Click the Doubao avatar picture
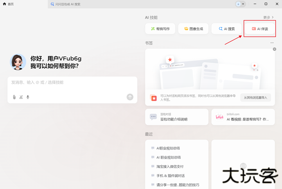The image size is (282, 189). click(18, 62)
